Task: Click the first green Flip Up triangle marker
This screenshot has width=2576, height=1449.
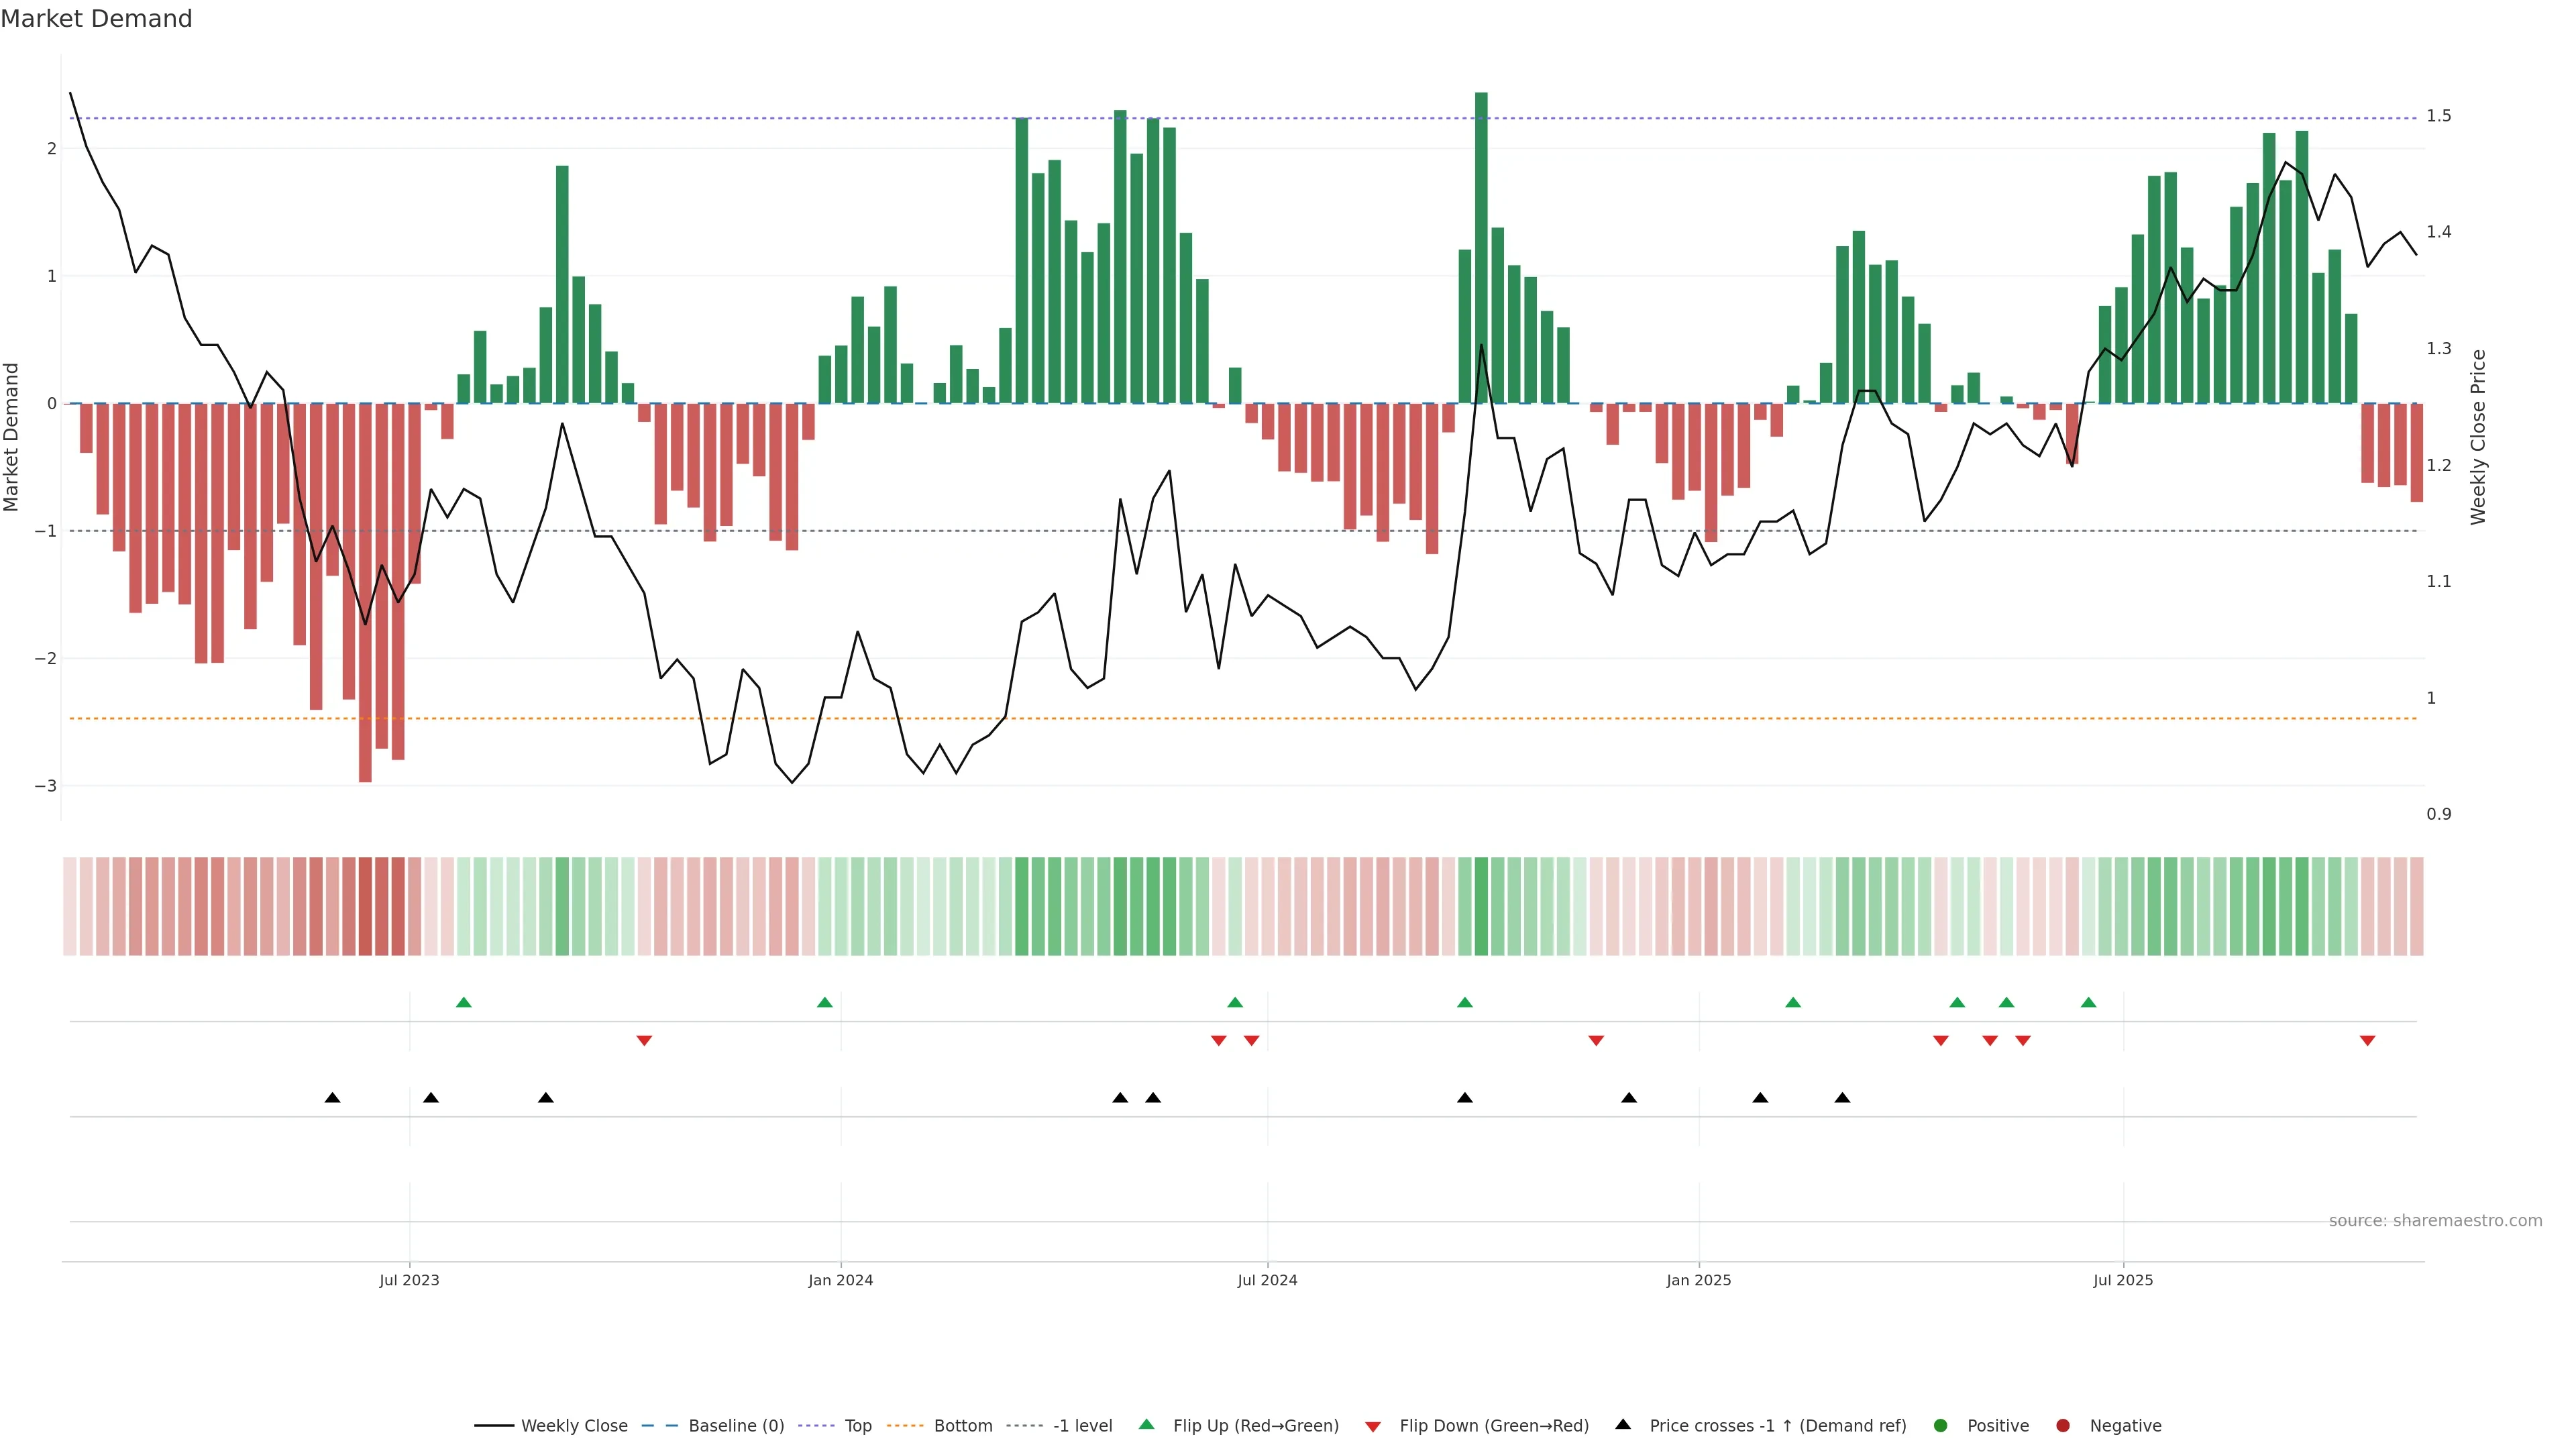Action: click(463, 1002)
